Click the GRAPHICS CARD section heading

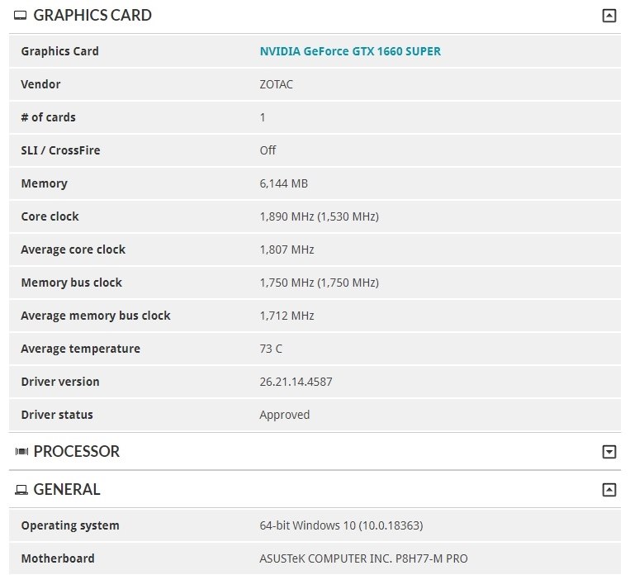92,16
